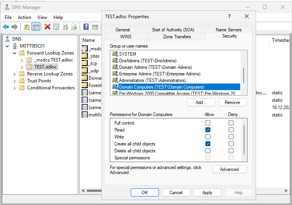Check Deny box for Write permission
Viewport: 292px width, 205px height.
coord(231,137)
